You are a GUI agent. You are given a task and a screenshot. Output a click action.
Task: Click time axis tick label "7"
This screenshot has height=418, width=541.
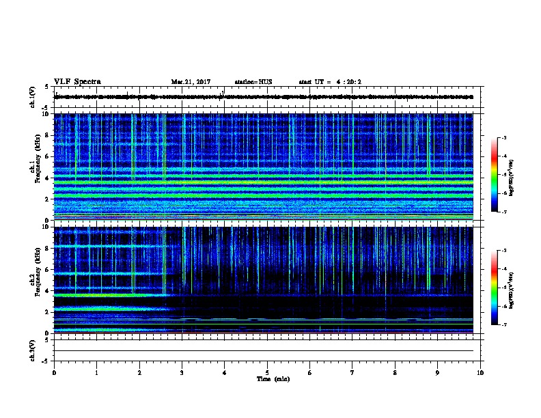(x=352, y=373)
